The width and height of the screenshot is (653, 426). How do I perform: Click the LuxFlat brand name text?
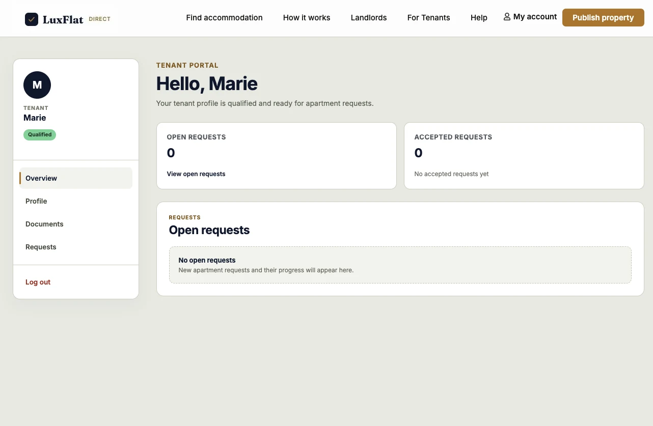pos(63,20)
